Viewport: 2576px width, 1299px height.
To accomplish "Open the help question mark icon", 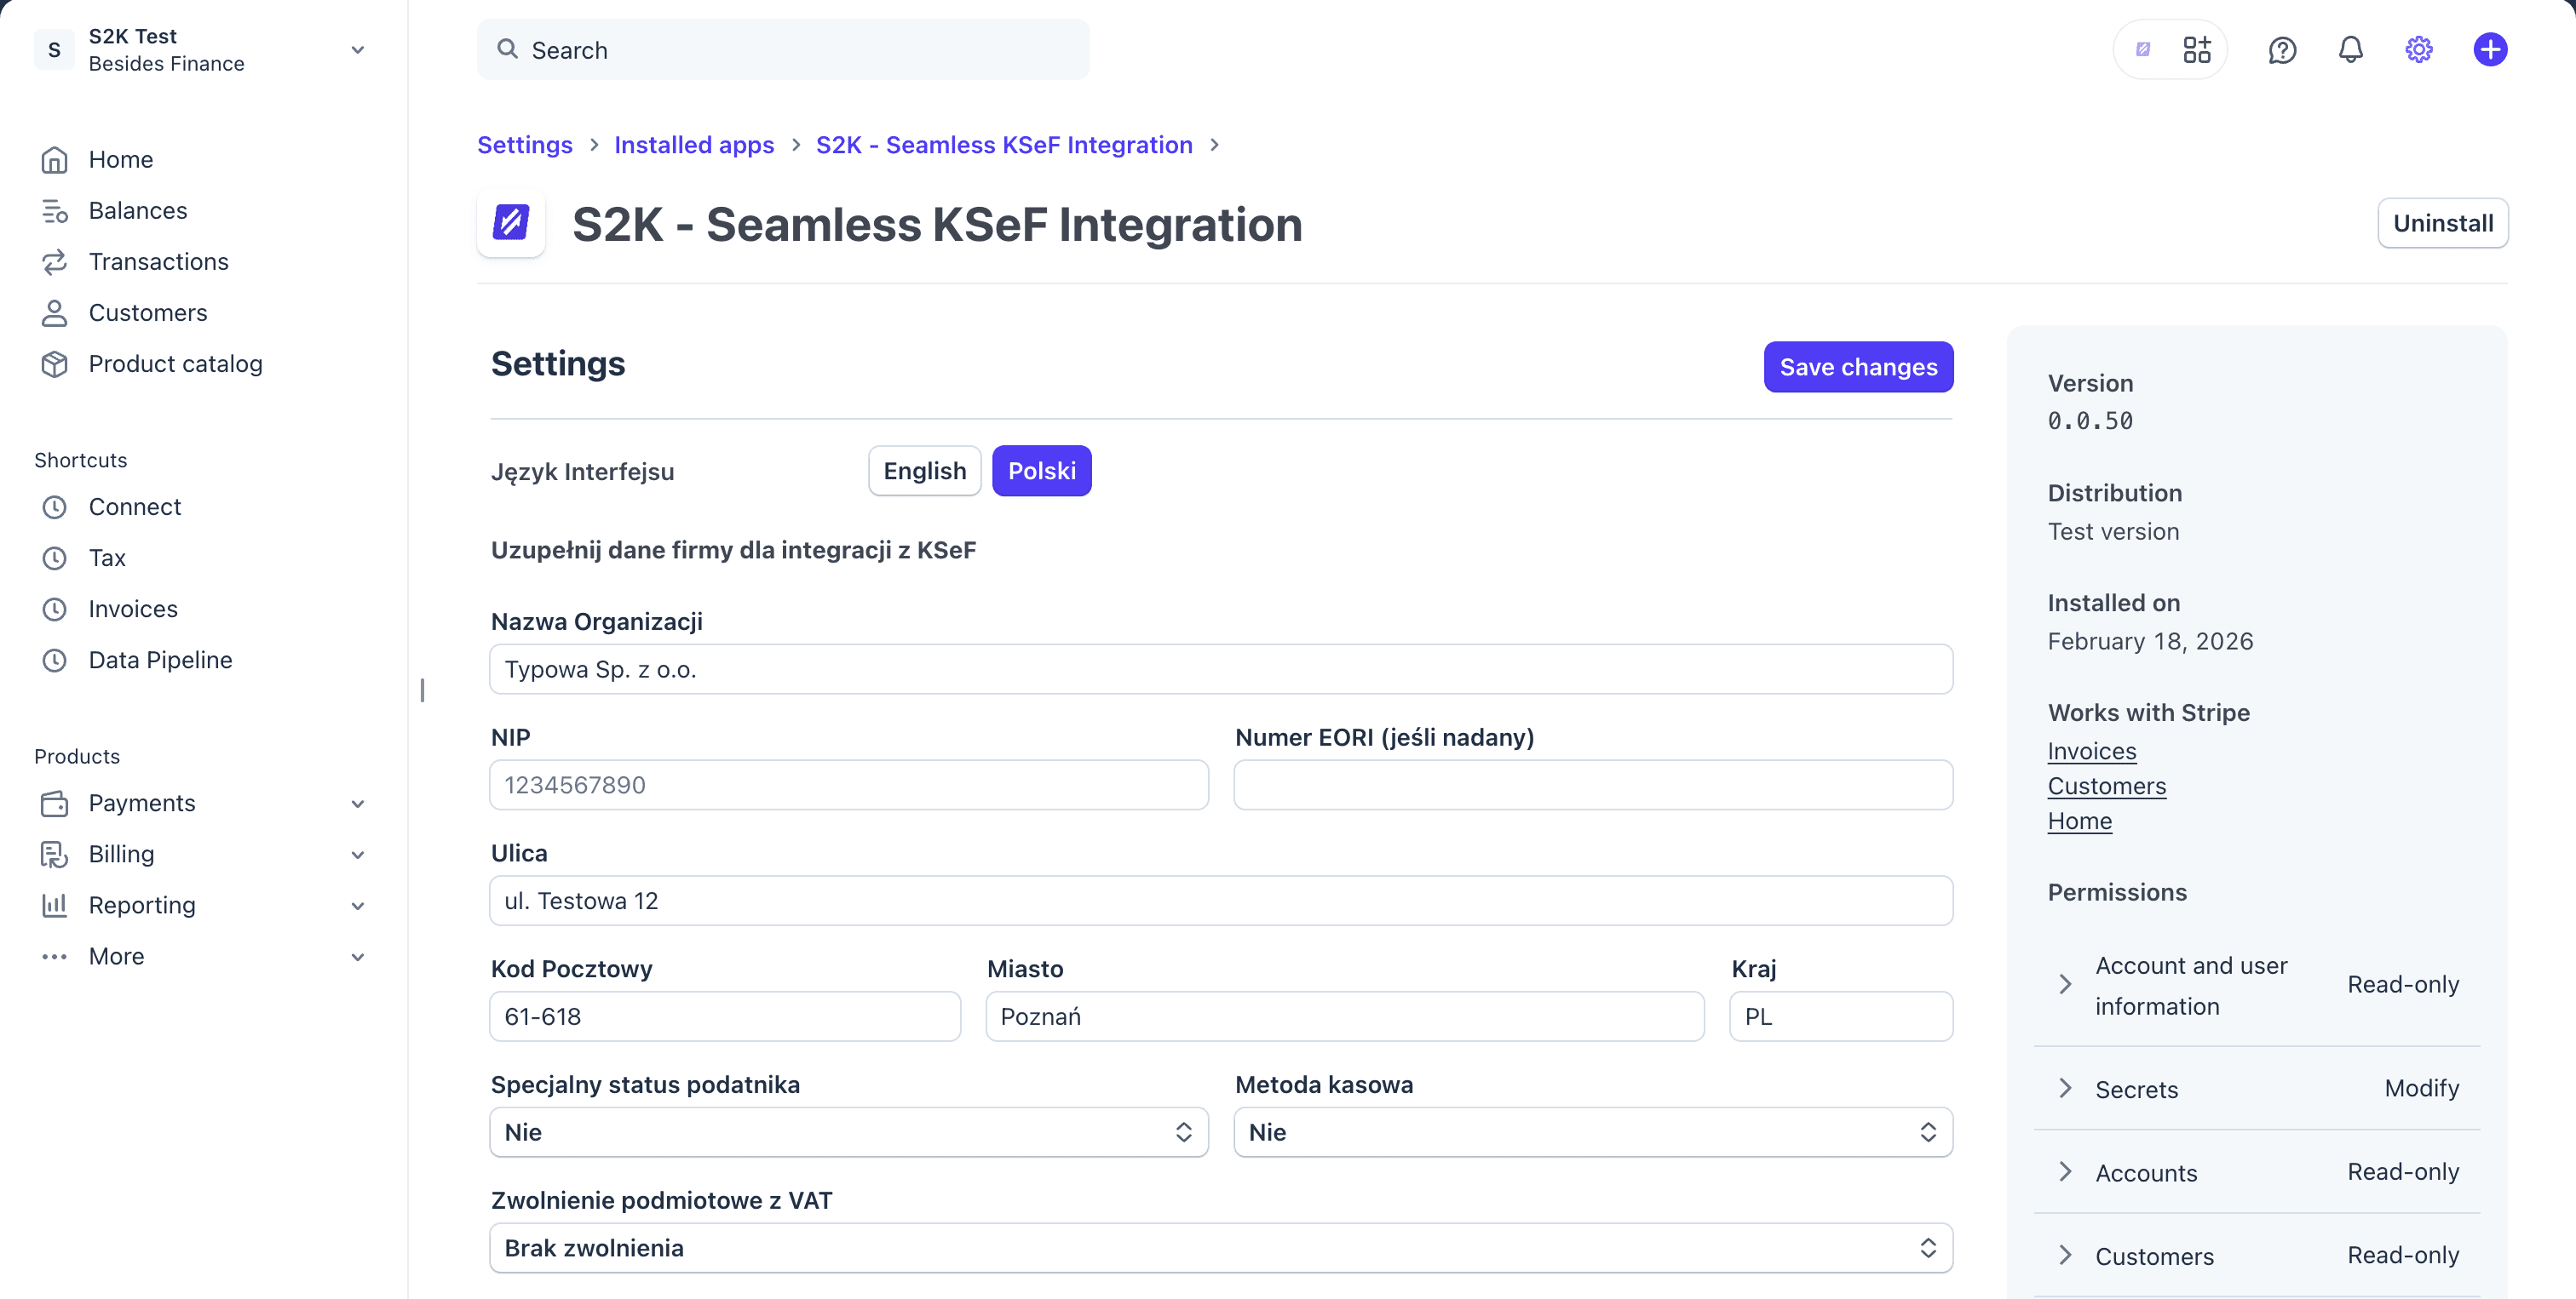I will click(x=2282, y=49).
